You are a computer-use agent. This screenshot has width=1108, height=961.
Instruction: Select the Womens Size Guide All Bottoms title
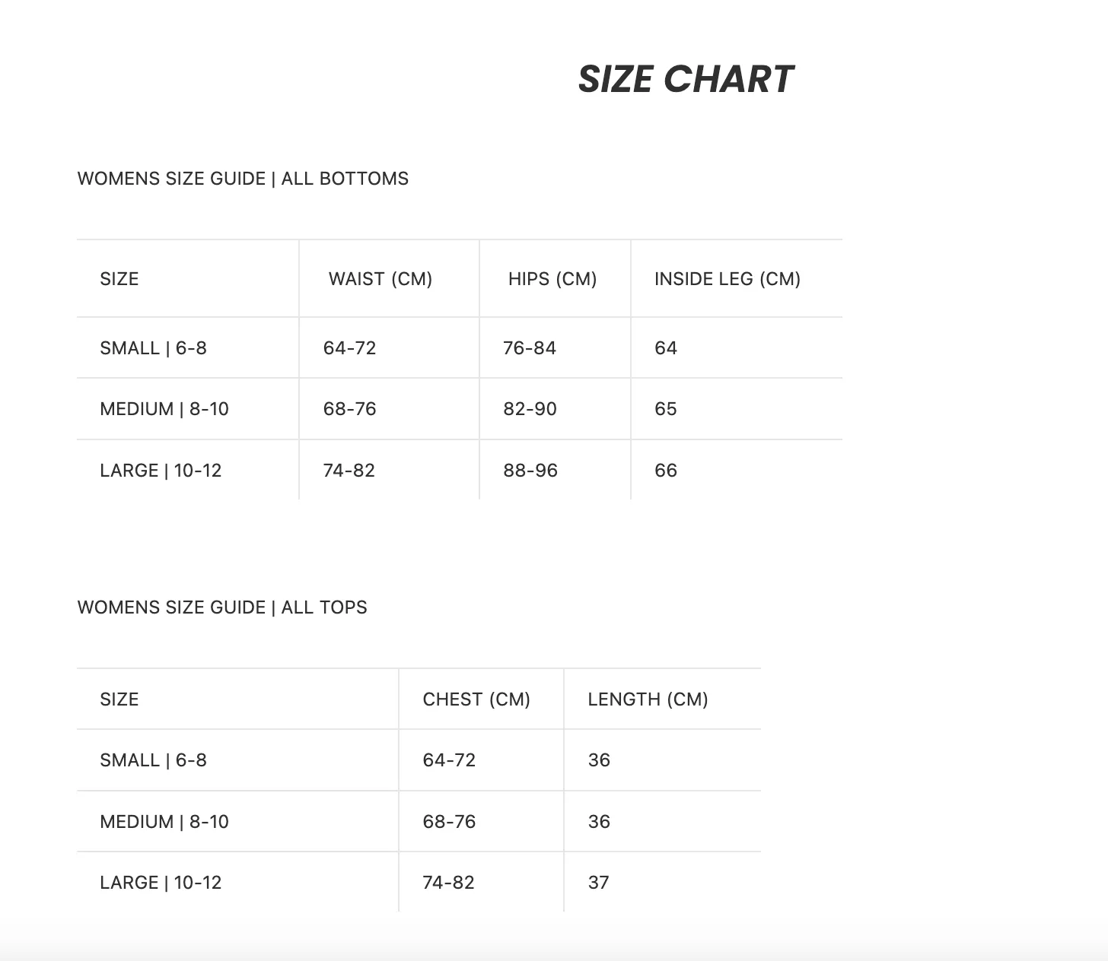(x=243, y=179)
